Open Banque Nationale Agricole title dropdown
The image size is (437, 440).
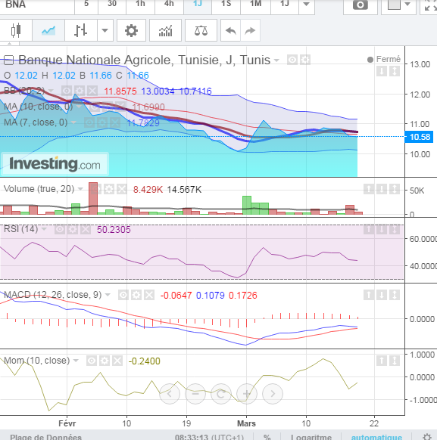[x=276, y=60]
